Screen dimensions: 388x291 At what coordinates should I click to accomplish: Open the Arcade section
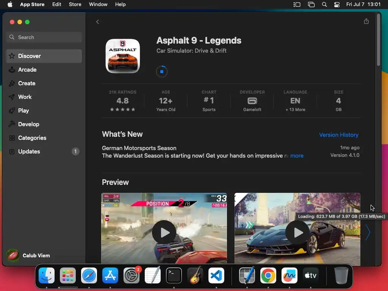44,70
